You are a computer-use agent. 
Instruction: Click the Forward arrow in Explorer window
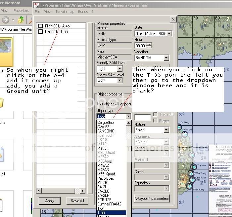pyautogui.click(x=6, y=20)
